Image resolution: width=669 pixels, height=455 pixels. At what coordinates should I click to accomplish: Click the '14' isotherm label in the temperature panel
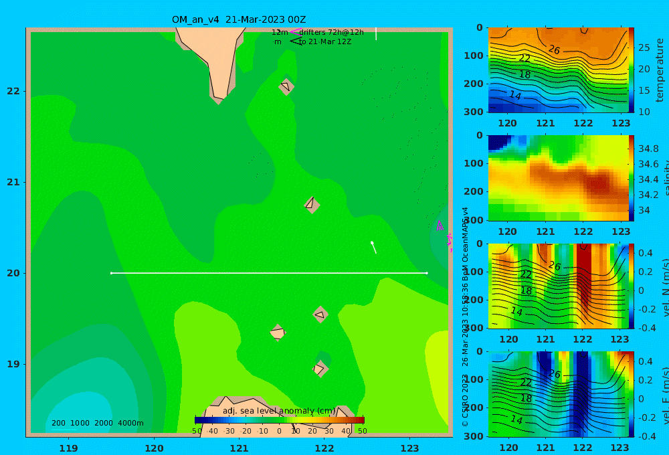tap(515, 95)
